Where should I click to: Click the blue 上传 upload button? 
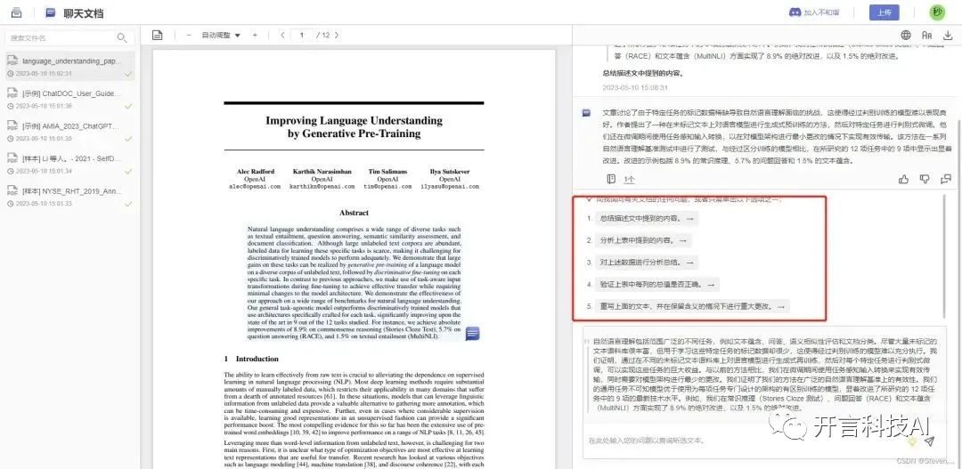tap(885, 12)
